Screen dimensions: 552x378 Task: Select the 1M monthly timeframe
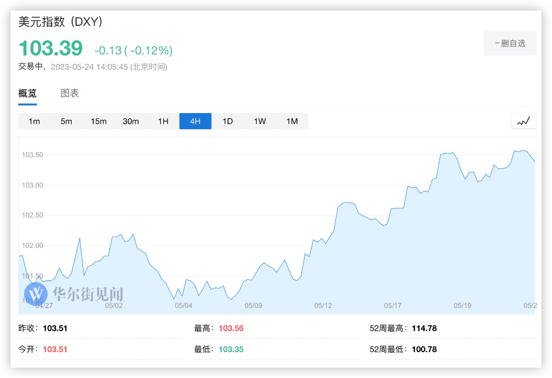click(292, 121)
